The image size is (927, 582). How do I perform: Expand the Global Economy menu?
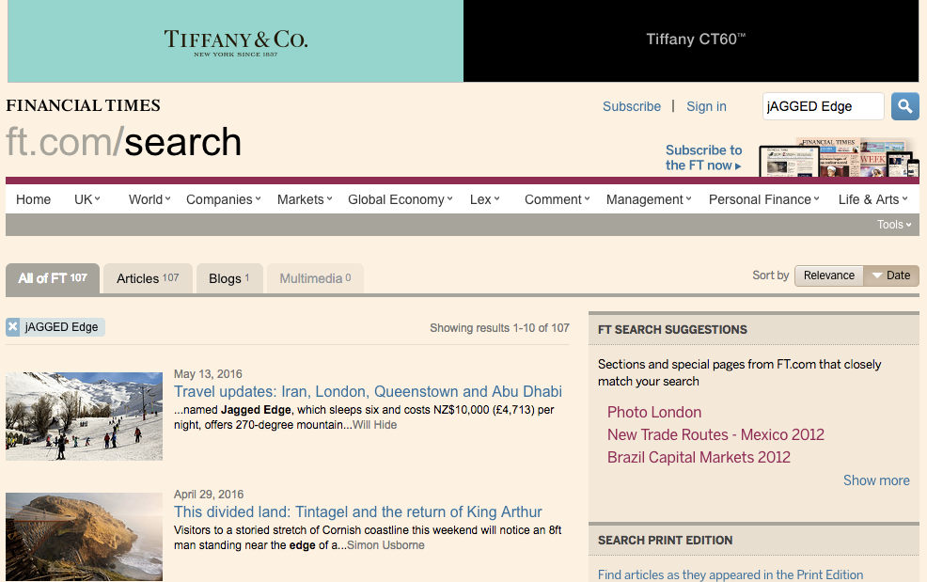pyautogui.click(x=401, y=200)
